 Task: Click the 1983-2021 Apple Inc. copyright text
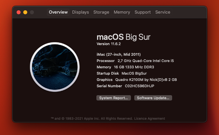91,118
